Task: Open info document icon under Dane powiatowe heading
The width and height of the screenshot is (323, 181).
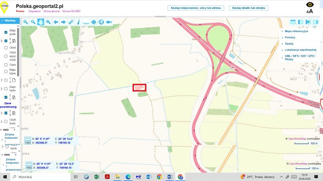Action: (x=14, y=113)
